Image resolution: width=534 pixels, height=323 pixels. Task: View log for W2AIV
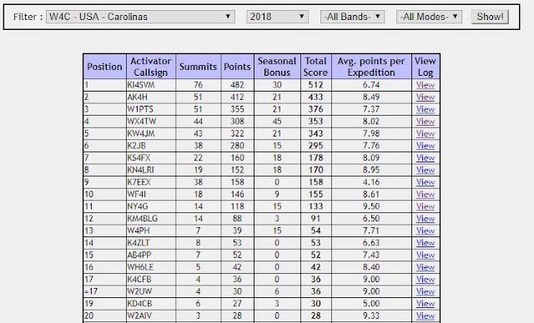click(x=426, y=316)
